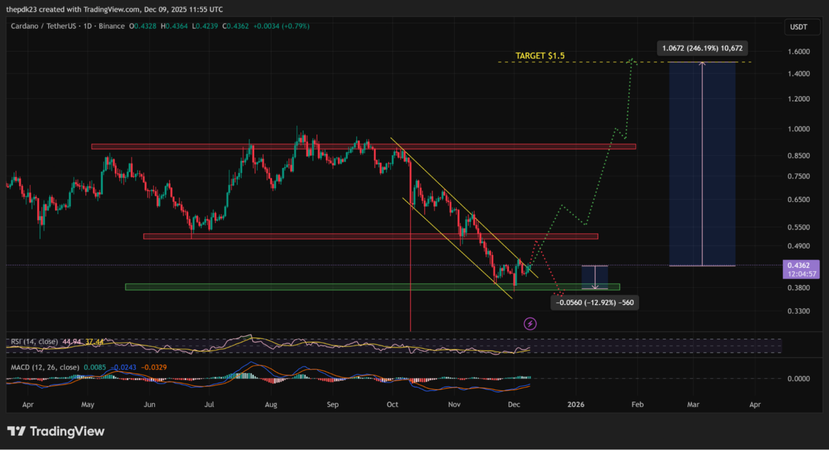Select the RSI (14, close) indicator legend
This screenshot has width=829, height=450.
(35, 342)
